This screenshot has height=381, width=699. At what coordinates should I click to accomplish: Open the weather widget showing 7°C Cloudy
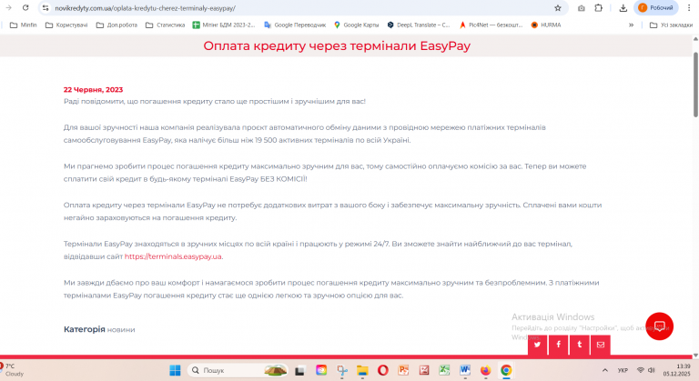click(x=14, y=370)
